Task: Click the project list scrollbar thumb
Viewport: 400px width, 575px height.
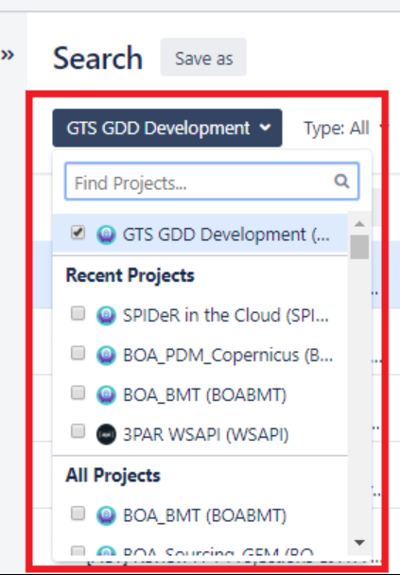Action: [359, 247]
